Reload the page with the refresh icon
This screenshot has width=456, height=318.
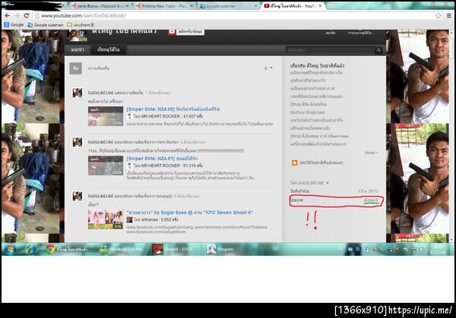coord(27,16)
